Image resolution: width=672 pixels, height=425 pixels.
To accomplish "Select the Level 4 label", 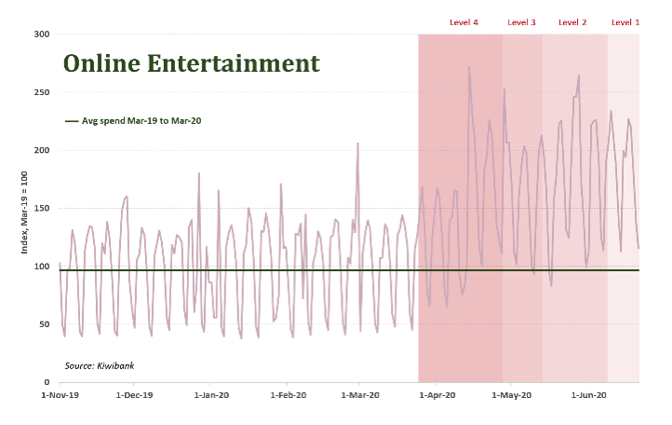I will tap(464, 21).
